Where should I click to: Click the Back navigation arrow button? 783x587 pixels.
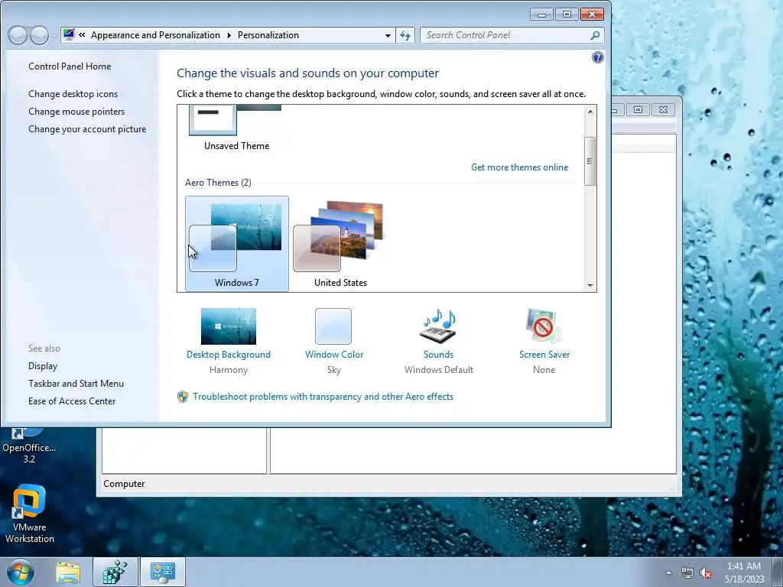click(18, 35)
